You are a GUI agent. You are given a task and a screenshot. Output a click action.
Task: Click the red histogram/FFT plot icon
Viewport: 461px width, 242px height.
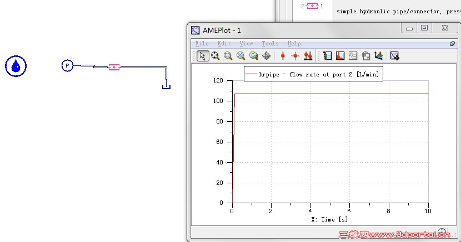click(340, 56)
